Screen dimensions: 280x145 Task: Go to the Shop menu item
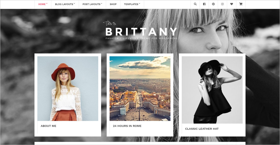tap(113, 4)
